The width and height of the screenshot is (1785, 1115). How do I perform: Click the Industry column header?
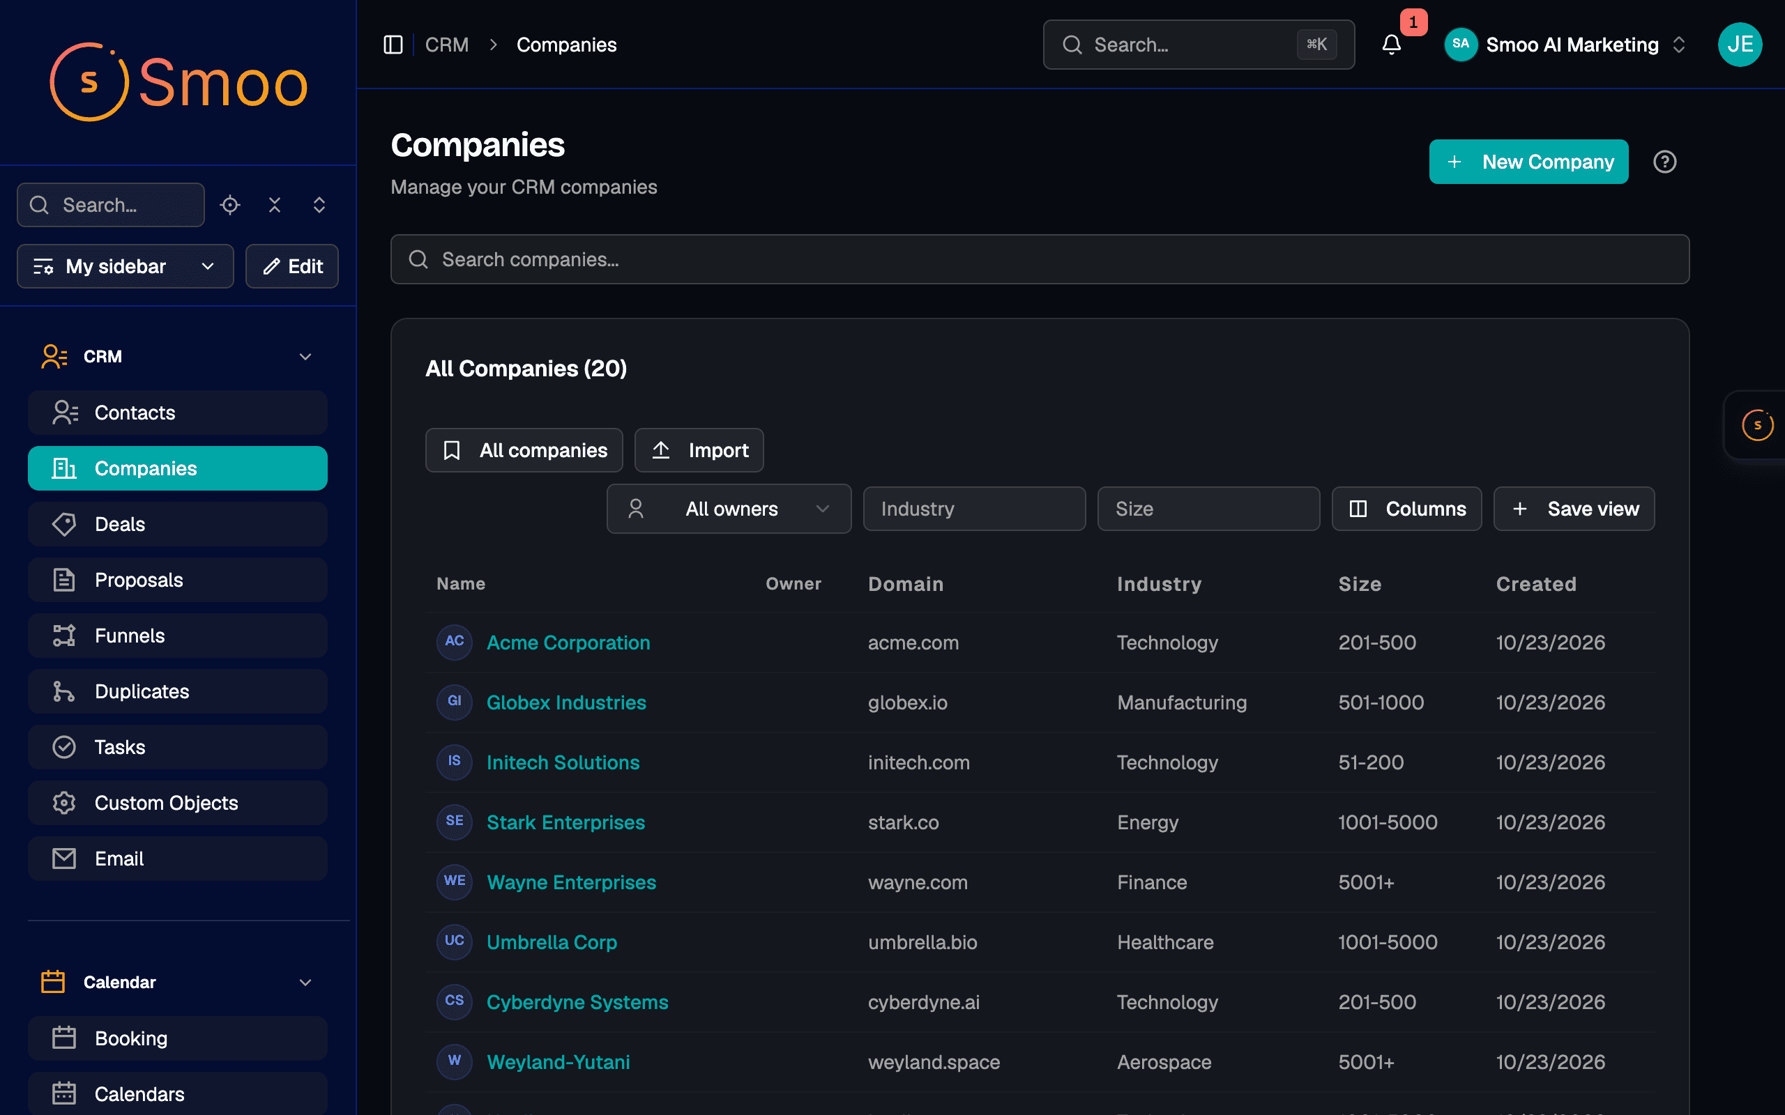(x=1159, y=584)
